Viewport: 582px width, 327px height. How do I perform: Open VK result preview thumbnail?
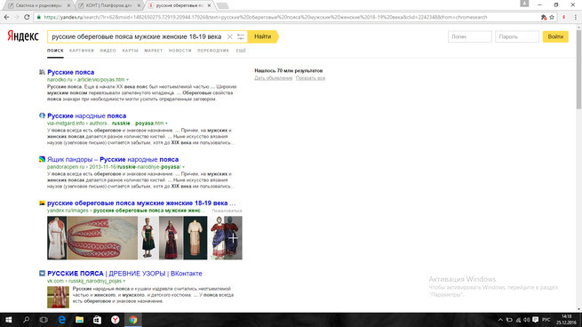pyautogui.click(x=58, y=297)
